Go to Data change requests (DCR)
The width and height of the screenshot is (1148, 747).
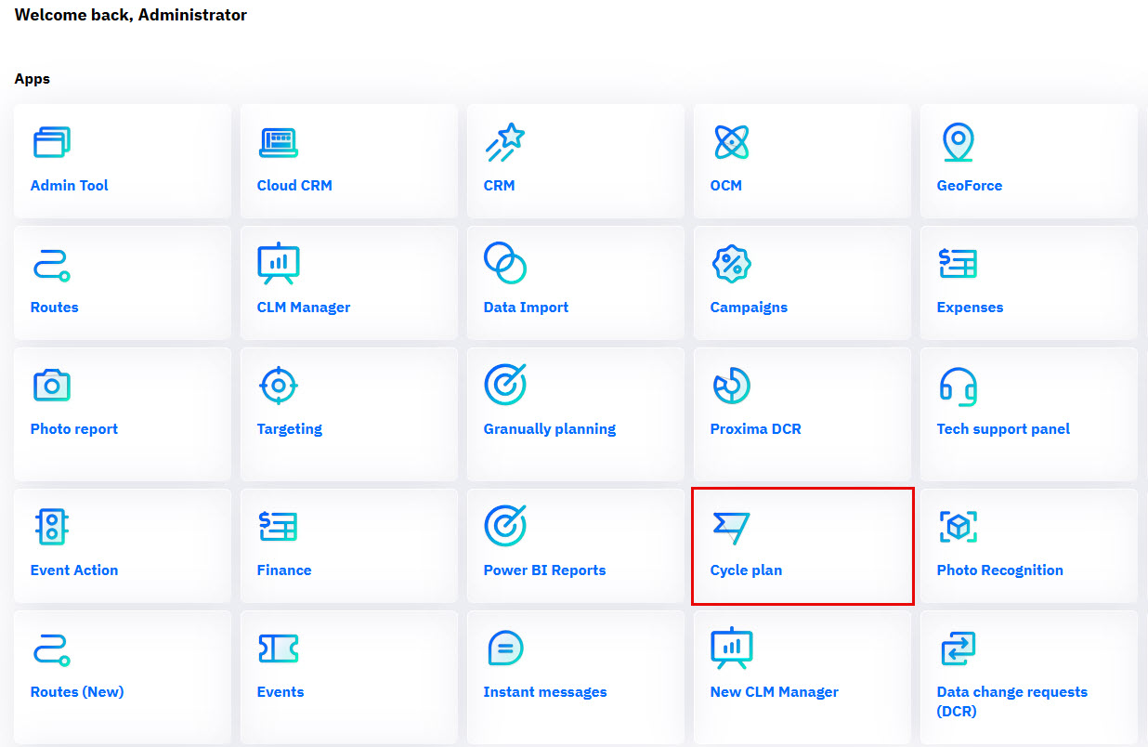(x=1011, y=701)
